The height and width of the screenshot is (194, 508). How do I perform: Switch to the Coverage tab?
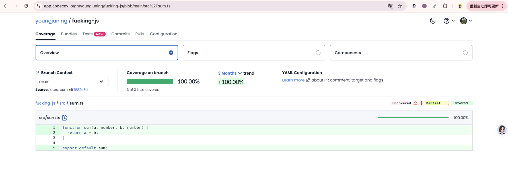click(x=45, y=34)
